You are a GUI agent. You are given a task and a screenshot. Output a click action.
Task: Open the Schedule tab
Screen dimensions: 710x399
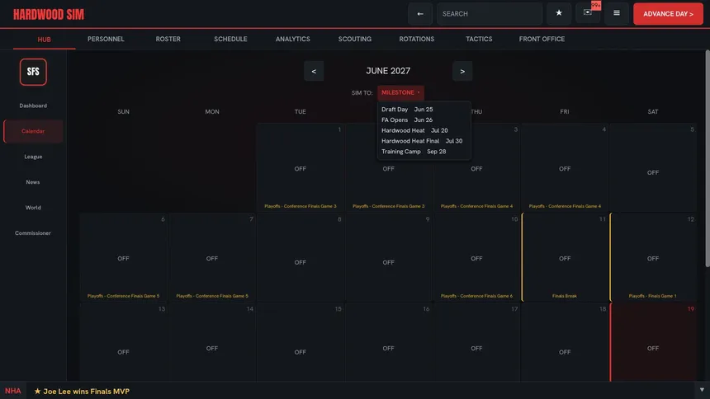point(230,39)
